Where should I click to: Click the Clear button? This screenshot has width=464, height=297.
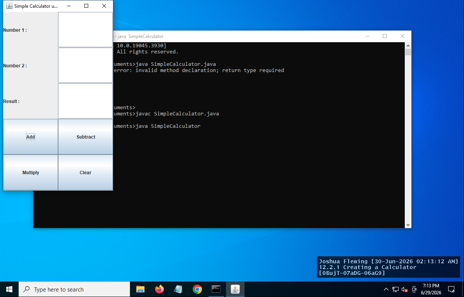(86, 172)
